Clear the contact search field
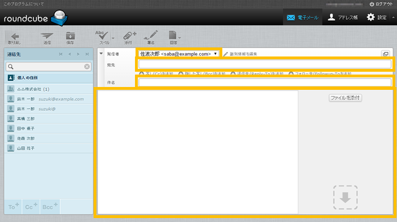 click(87, 67)
